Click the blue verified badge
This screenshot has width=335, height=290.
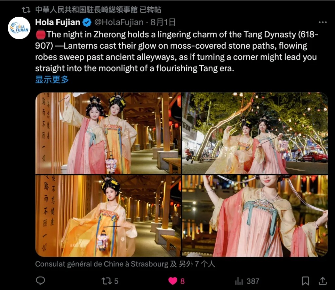[87, 23]
